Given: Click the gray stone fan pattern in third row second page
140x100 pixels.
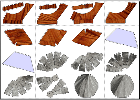Looking at the screenshot, I should 52,62.
